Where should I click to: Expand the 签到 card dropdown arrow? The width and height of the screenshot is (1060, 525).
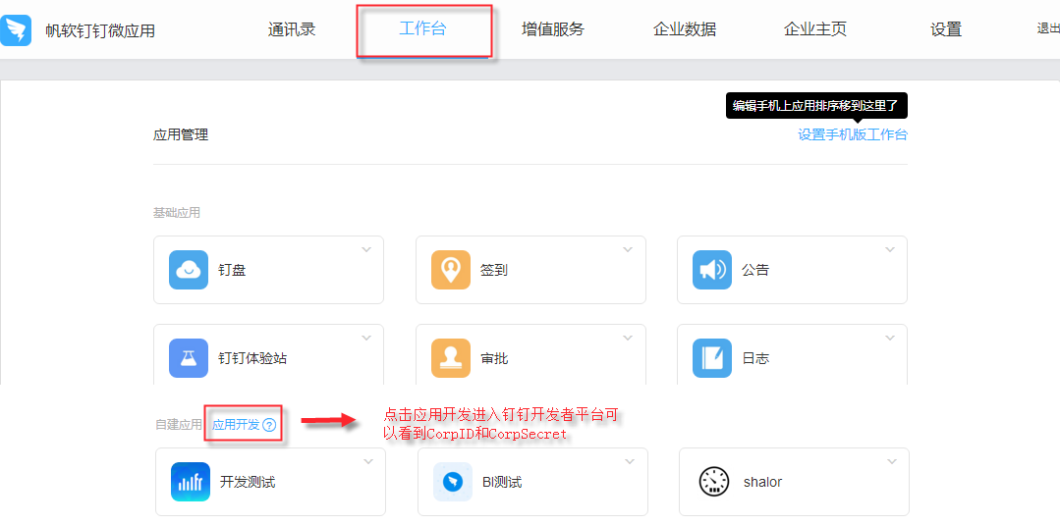tap(628, 250)
